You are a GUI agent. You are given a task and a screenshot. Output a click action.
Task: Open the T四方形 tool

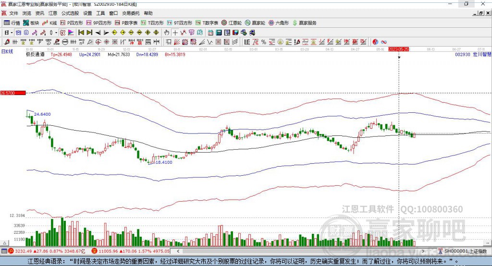pyautogui.click(x=152, y=23)
